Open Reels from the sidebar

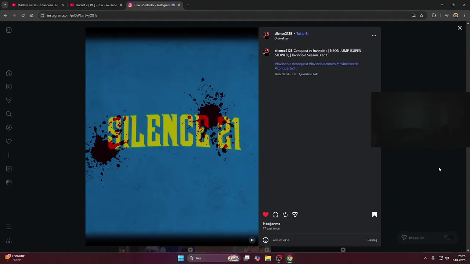[9, 87]
